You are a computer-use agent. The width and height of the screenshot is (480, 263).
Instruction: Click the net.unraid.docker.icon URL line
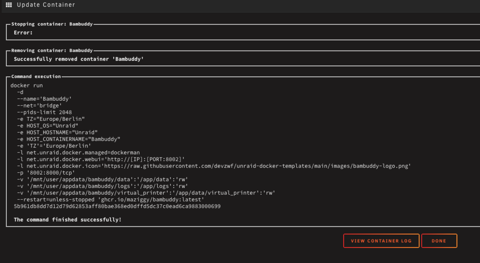click(x=214, y=166)
